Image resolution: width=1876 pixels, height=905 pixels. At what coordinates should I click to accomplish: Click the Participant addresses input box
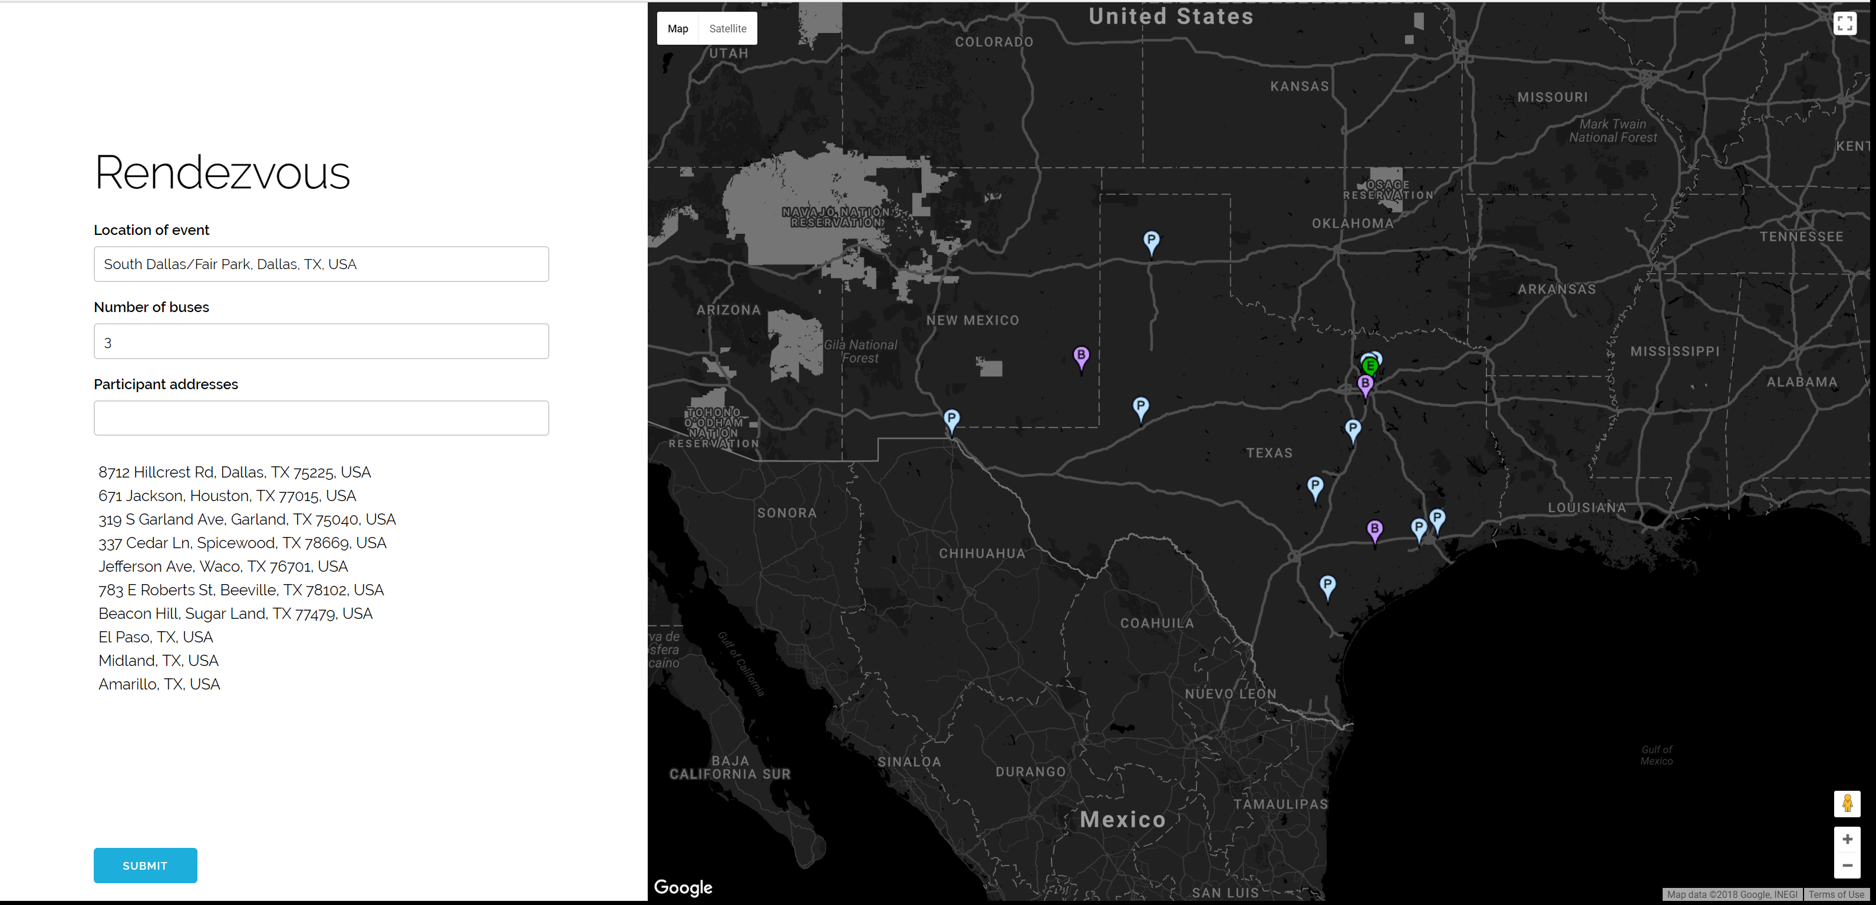[x=321, y=418]
